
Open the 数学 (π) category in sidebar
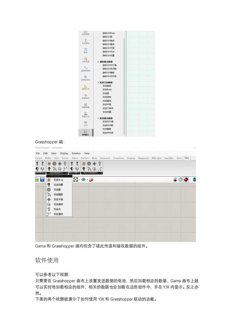[x=86, y=50]
